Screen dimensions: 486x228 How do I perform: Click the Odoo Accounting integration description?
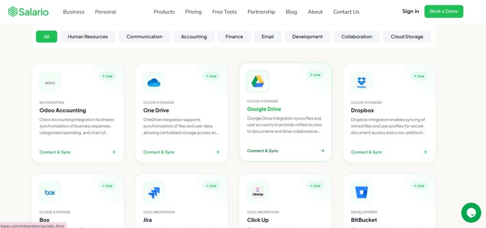tap(77, 126)
